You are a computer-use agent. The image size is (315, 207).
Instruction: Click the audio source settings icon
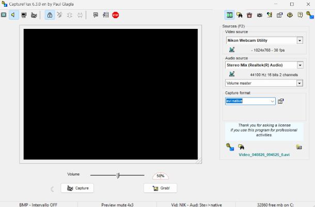click(232, 74)
